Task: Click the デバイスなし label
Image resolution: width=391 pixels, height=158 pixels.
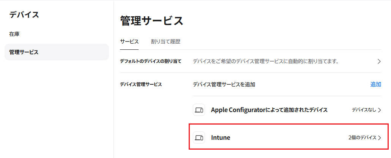Action: [364, 110]
